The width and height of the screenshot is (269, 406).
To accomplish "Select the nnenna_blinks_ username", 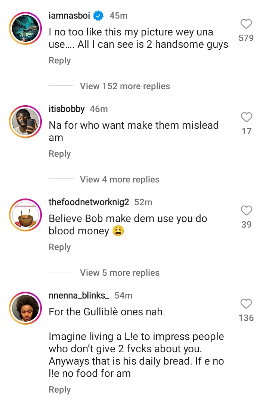I will click(79, 296).
